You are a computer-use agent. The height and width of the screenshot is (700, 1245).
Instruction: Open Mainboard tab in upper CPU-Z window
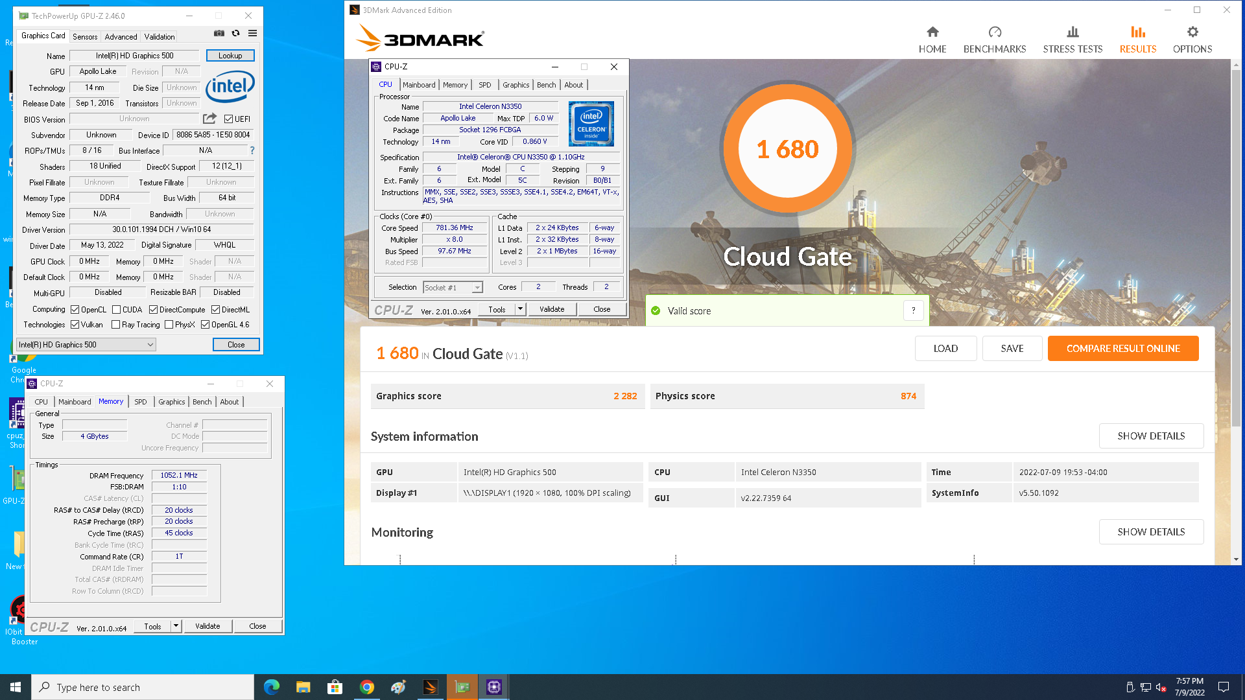[419, 85]
